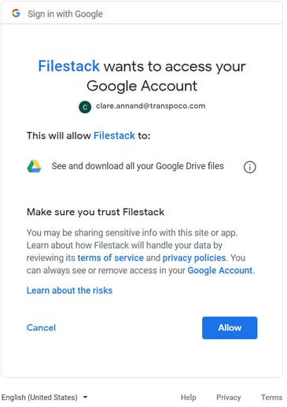Viewport: 287px width, 407px height.
Task: Click the Google Drive icon
Action: click(34, 166)
